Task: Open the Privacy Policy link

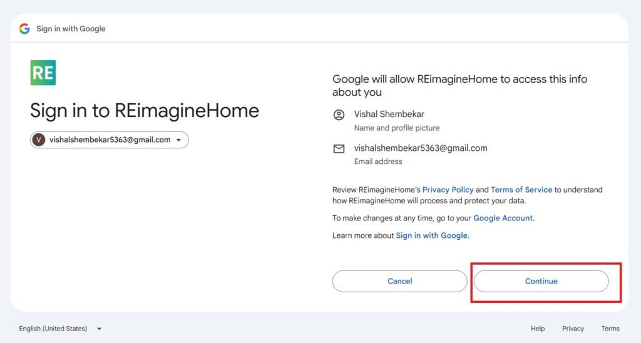Action: point(448,190)
